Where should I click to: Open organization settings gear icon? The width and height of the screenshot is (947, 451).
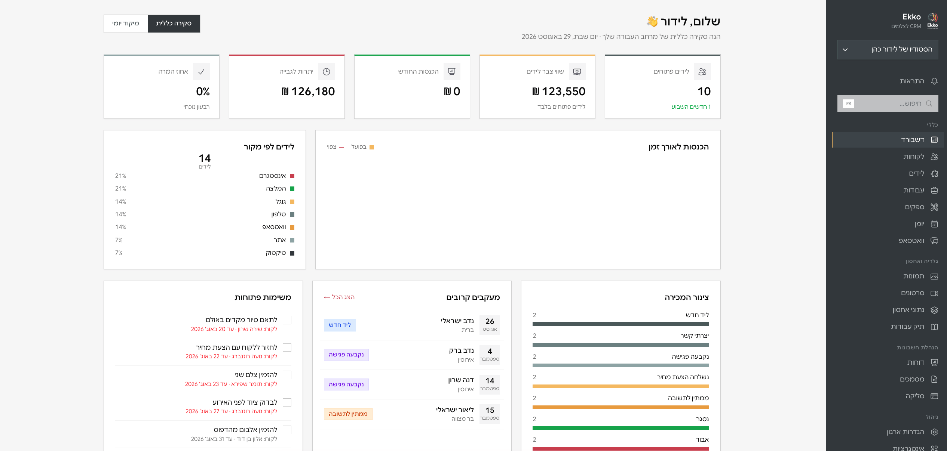[934, 432]
